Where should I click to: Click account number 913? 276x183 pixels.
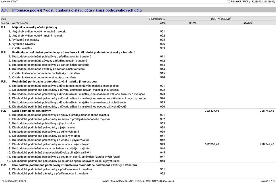[162, 65]
